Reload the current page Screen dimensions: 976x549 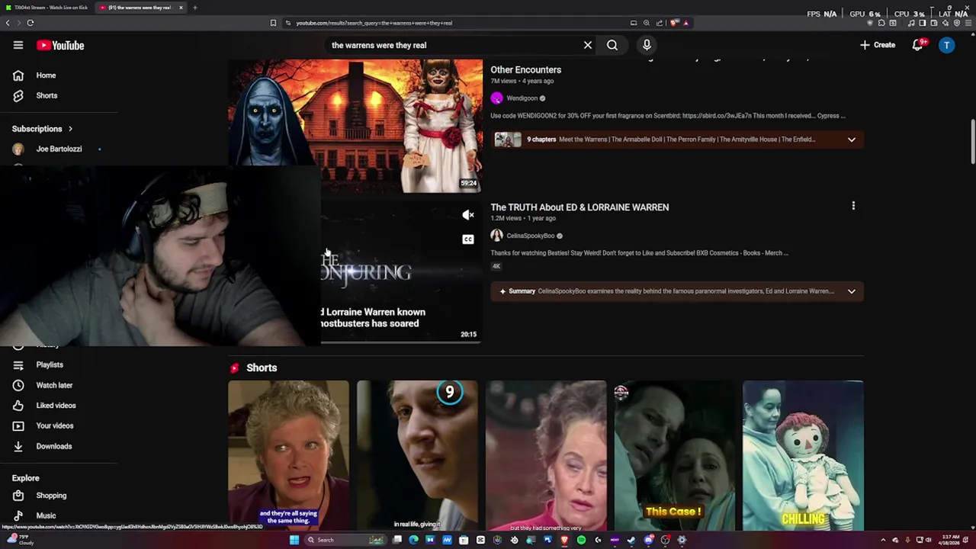tap(30, 23)
